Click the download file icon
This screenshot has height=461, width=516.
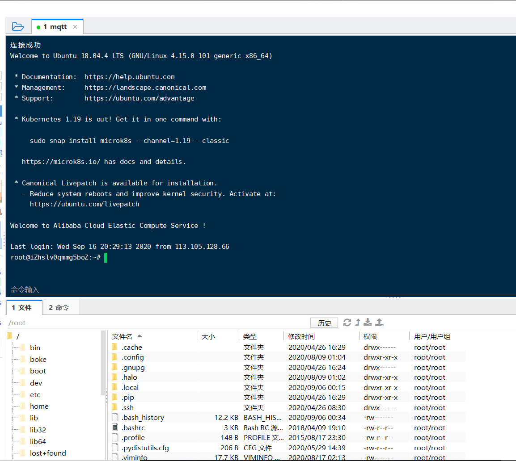[x=368, y=322]
